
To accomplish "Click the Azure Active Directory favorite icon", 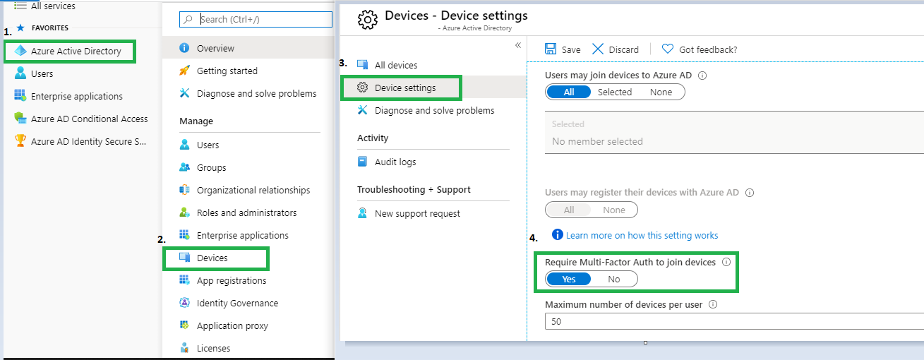I will click(x=20, y=52).
